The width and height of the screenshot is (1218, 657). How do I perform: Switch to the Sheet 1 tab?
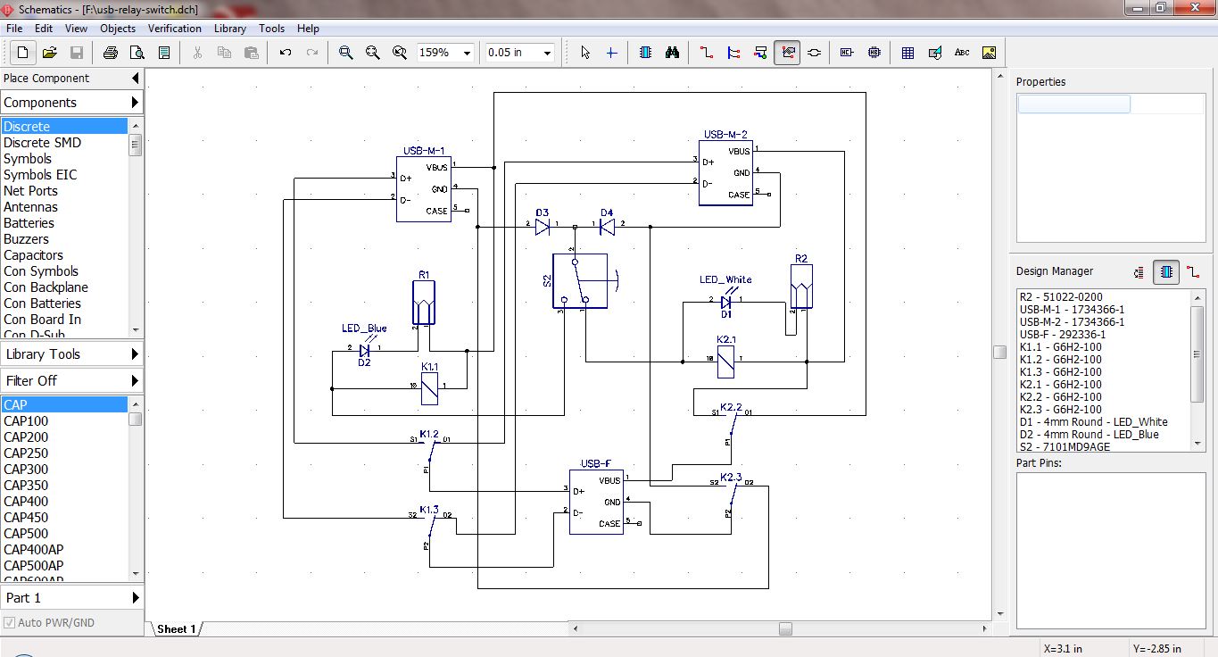[x=176, y=628]
